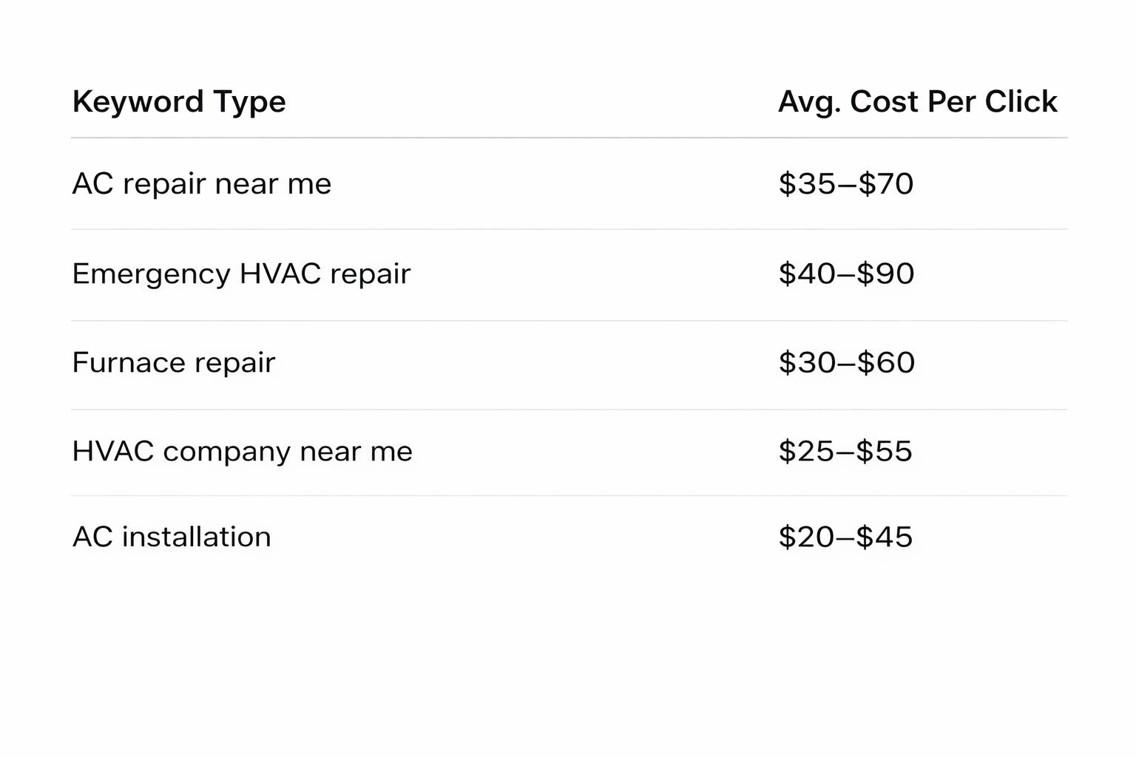This screenshot has width=1136, height=757.
Task: Select the HVAC company near me keyword
Action: pyautogui.click(x=242, y=452)
